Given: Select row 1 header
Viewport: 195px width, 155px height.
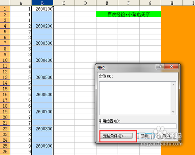Looking at the screenshot, I should tap(5, 9).
